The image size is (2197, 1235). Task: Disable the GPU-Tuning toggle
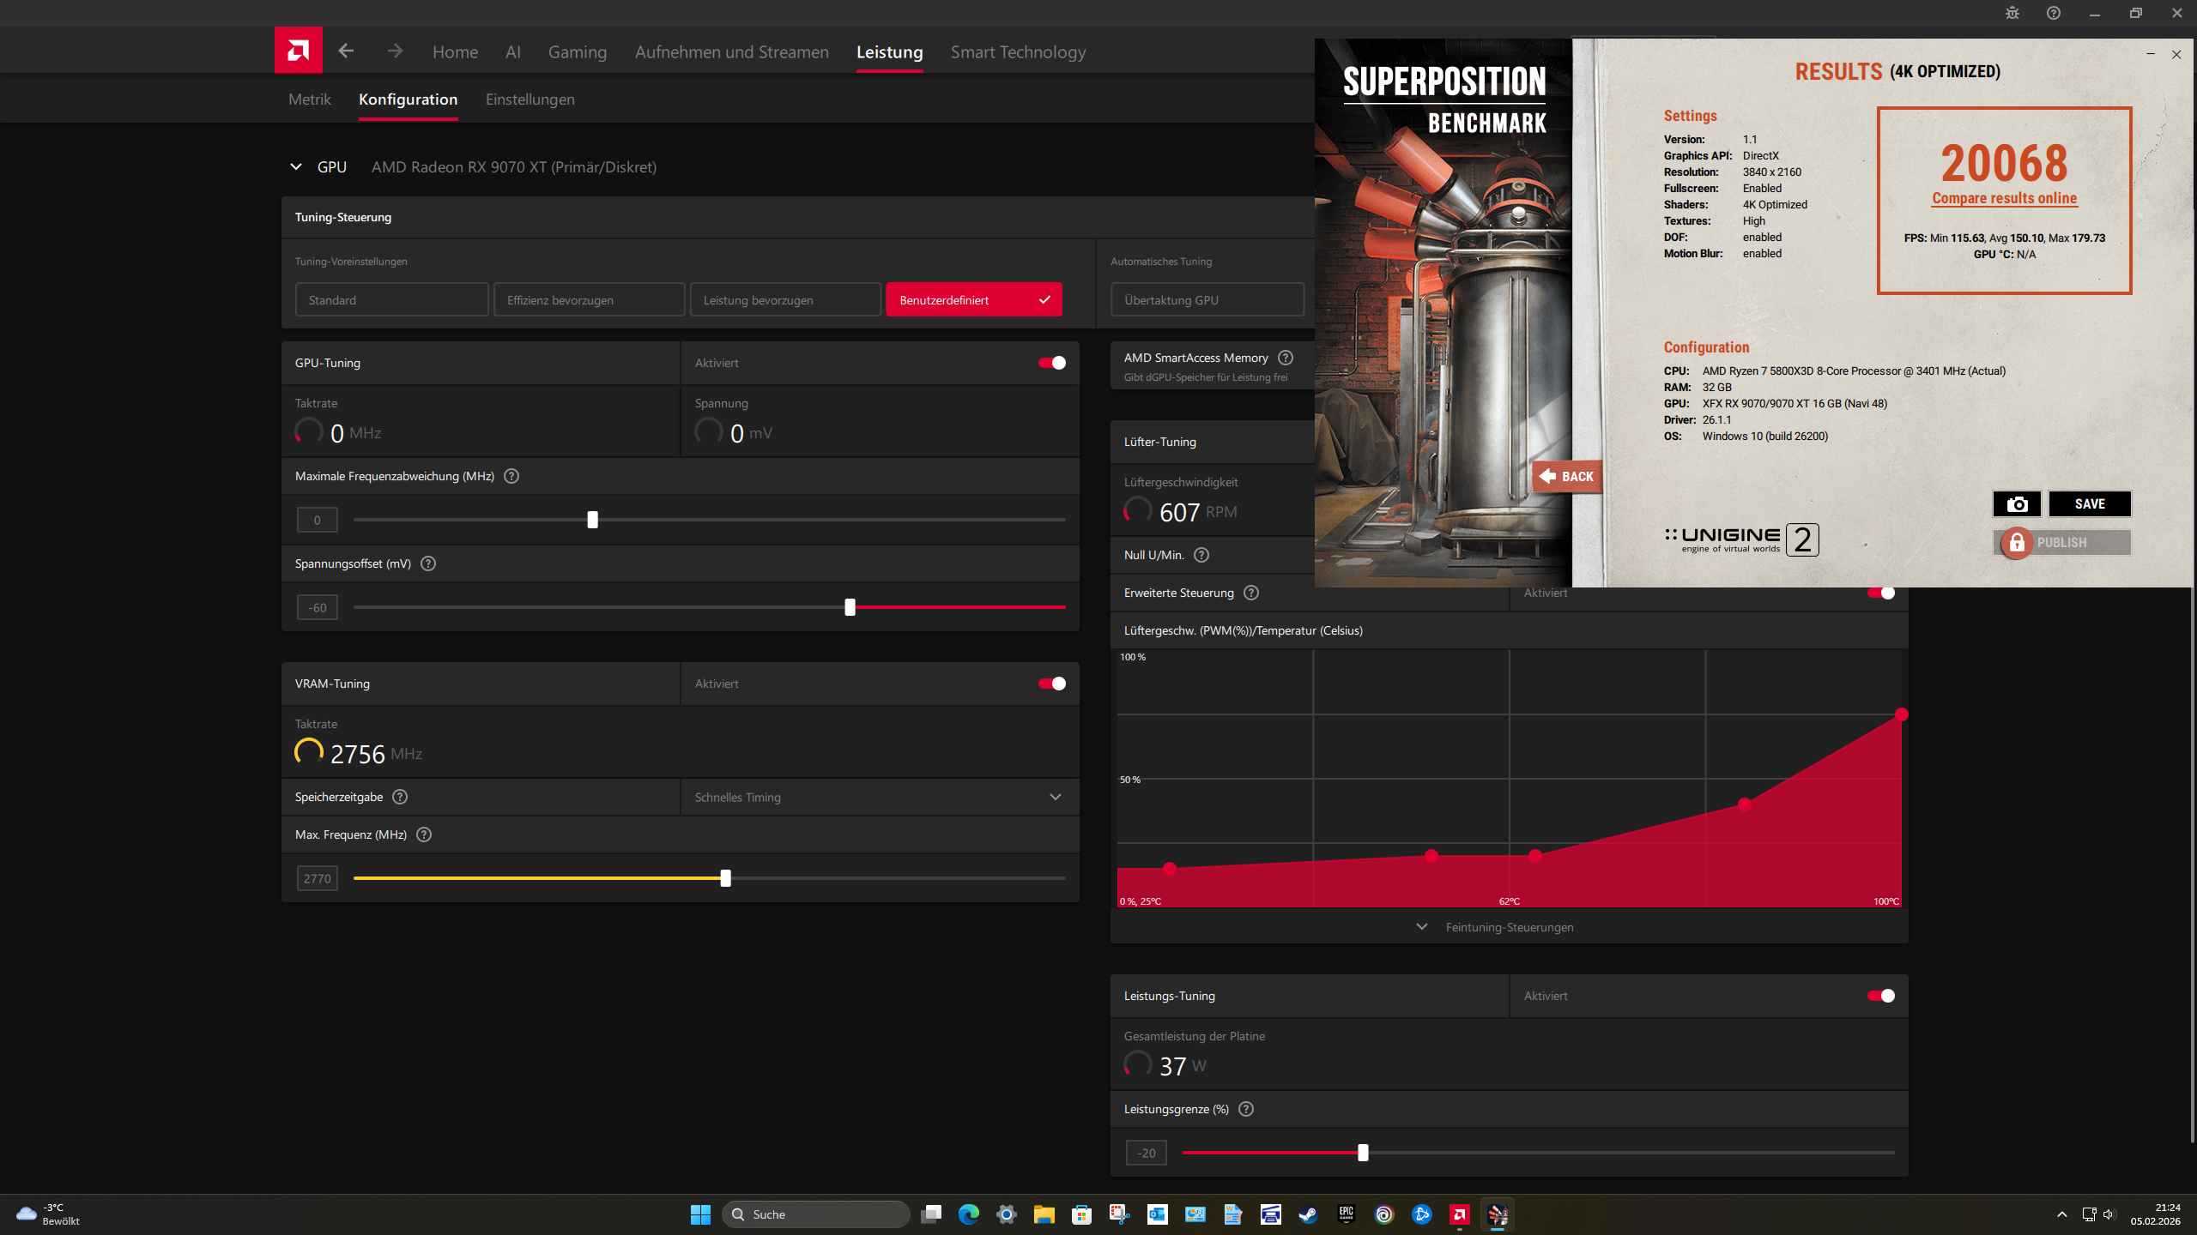(x=1051, y=363)
